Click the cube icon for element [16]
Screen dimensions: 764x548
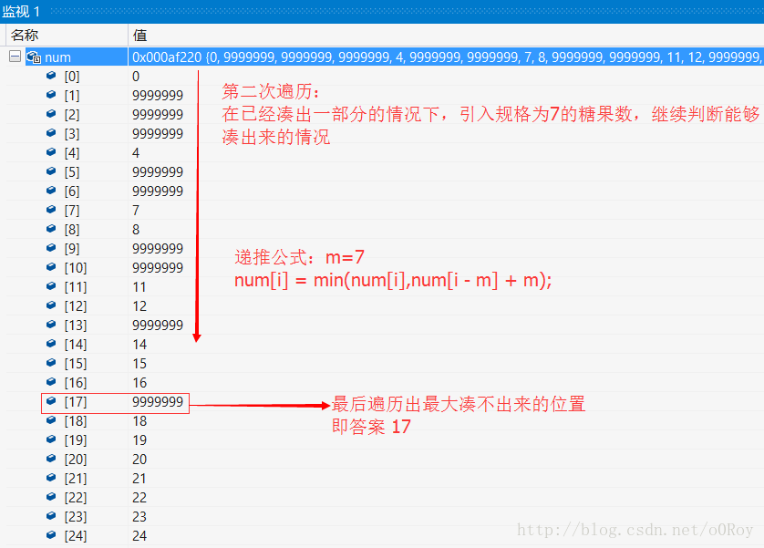click(x=51, y=382)
